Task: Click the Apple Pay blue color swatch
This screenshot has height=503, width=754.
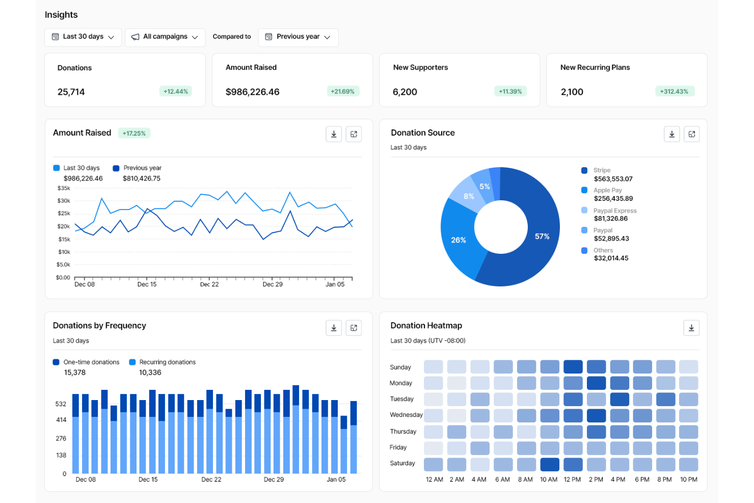Action: pos(584,190)
